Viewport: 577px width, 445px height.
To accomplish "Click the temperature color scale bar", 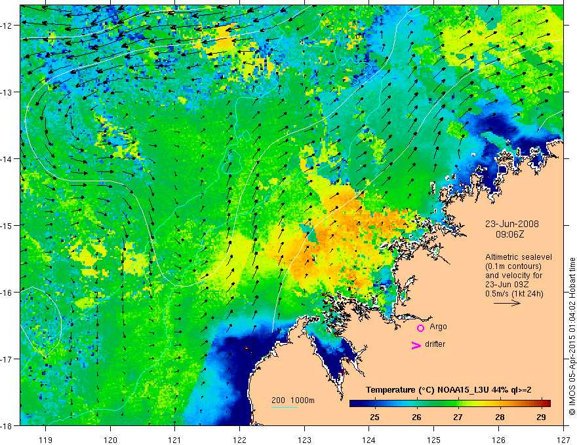I will click(x=450, y=404).
